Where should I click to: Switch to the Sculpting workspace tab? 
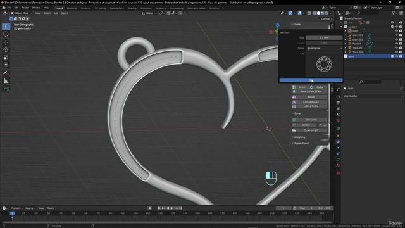point(86,8)
